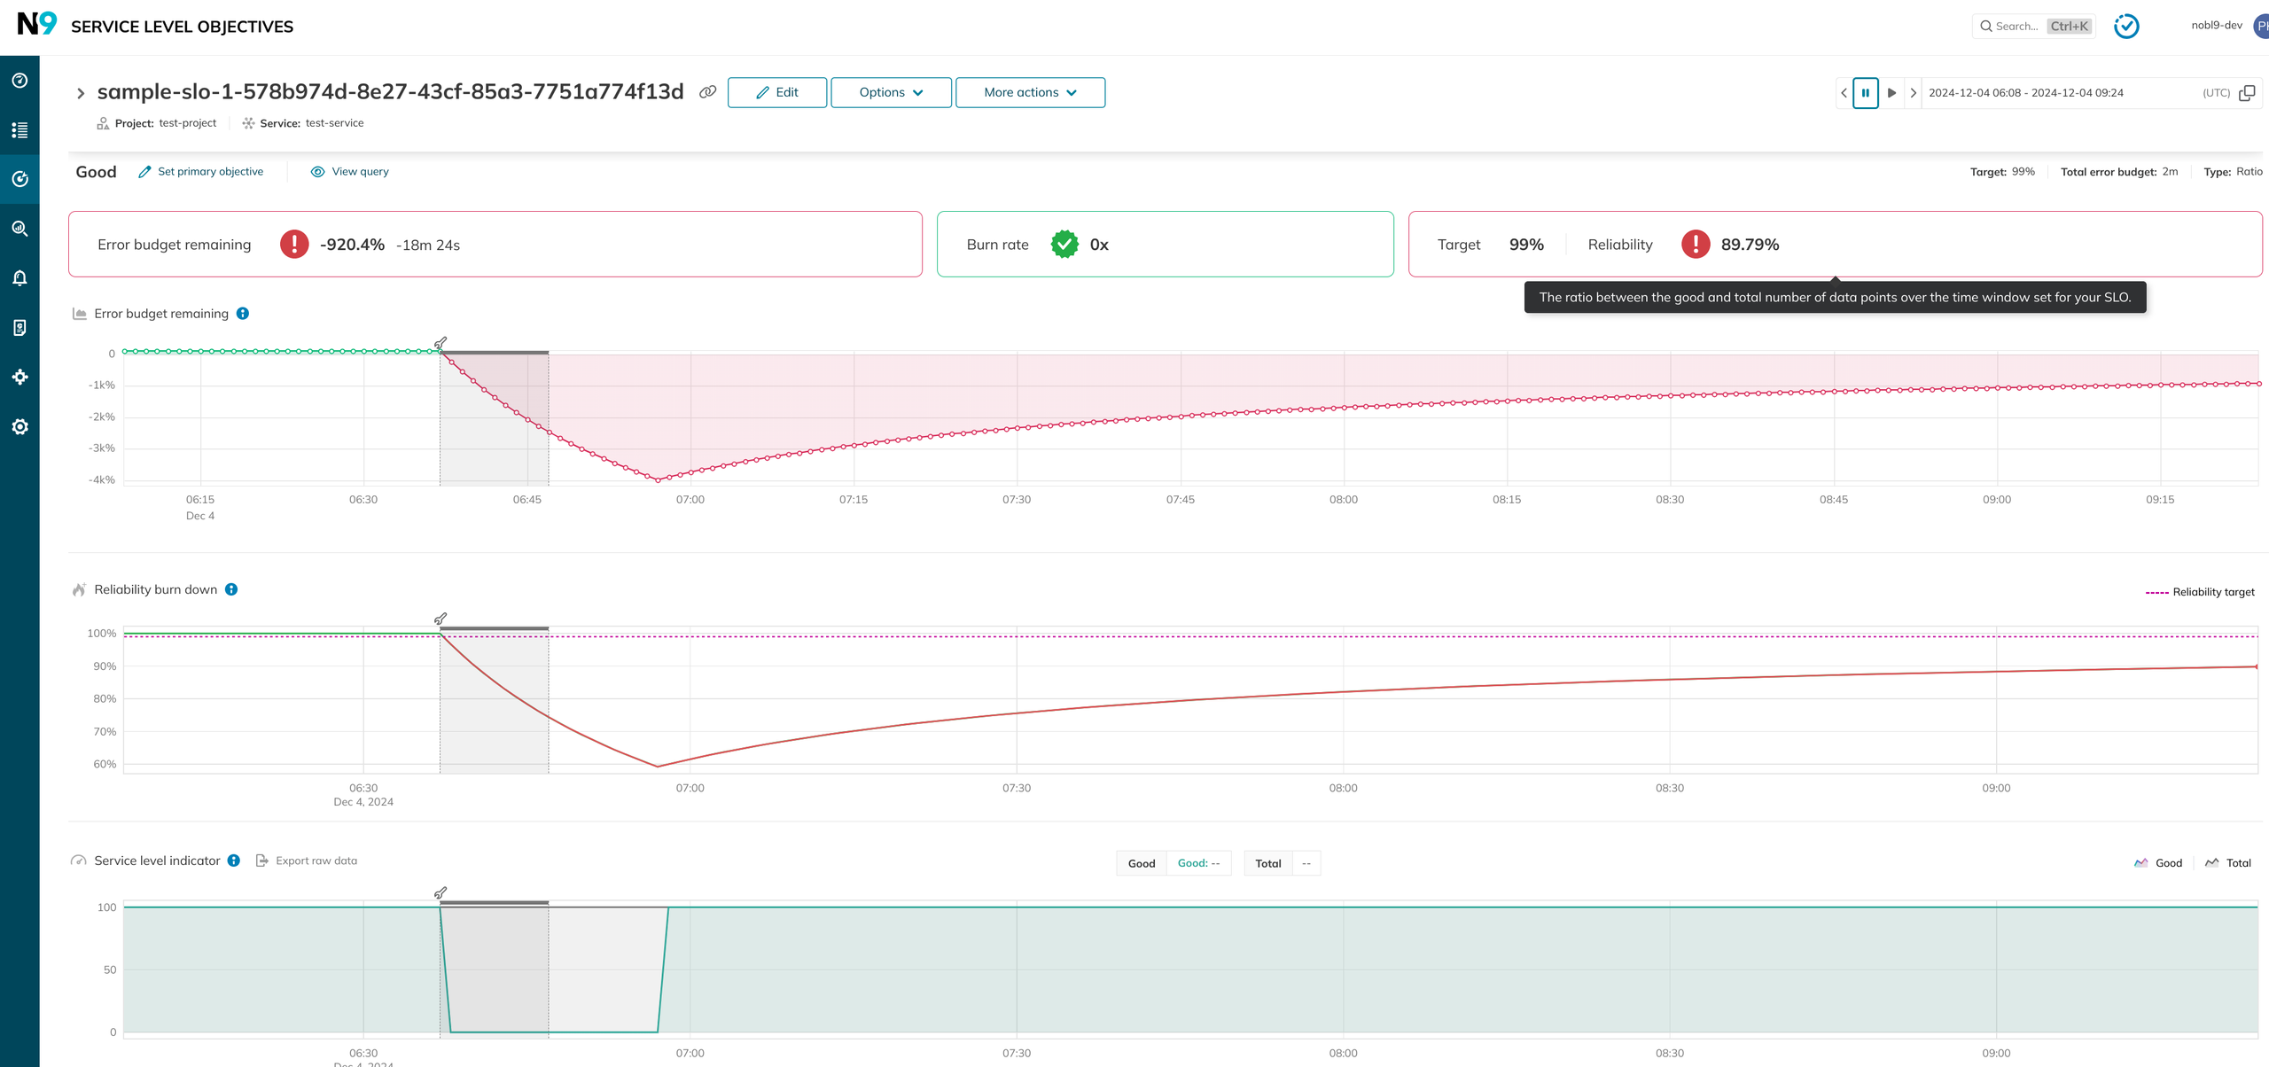The image size is (2269, 1067).
Task: Open the More actions dropdown
Action: 1030,92
